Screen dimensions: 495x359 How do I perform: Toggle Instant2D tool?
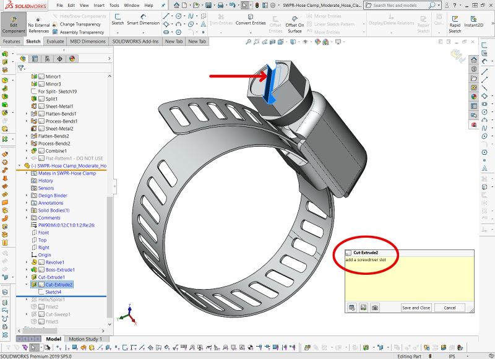(473, 21)
